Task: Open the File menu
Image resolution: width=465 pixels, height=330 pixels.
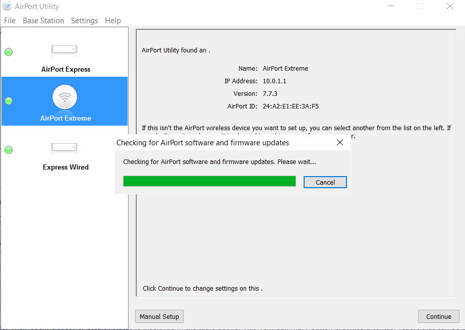Action: (10, 21)
